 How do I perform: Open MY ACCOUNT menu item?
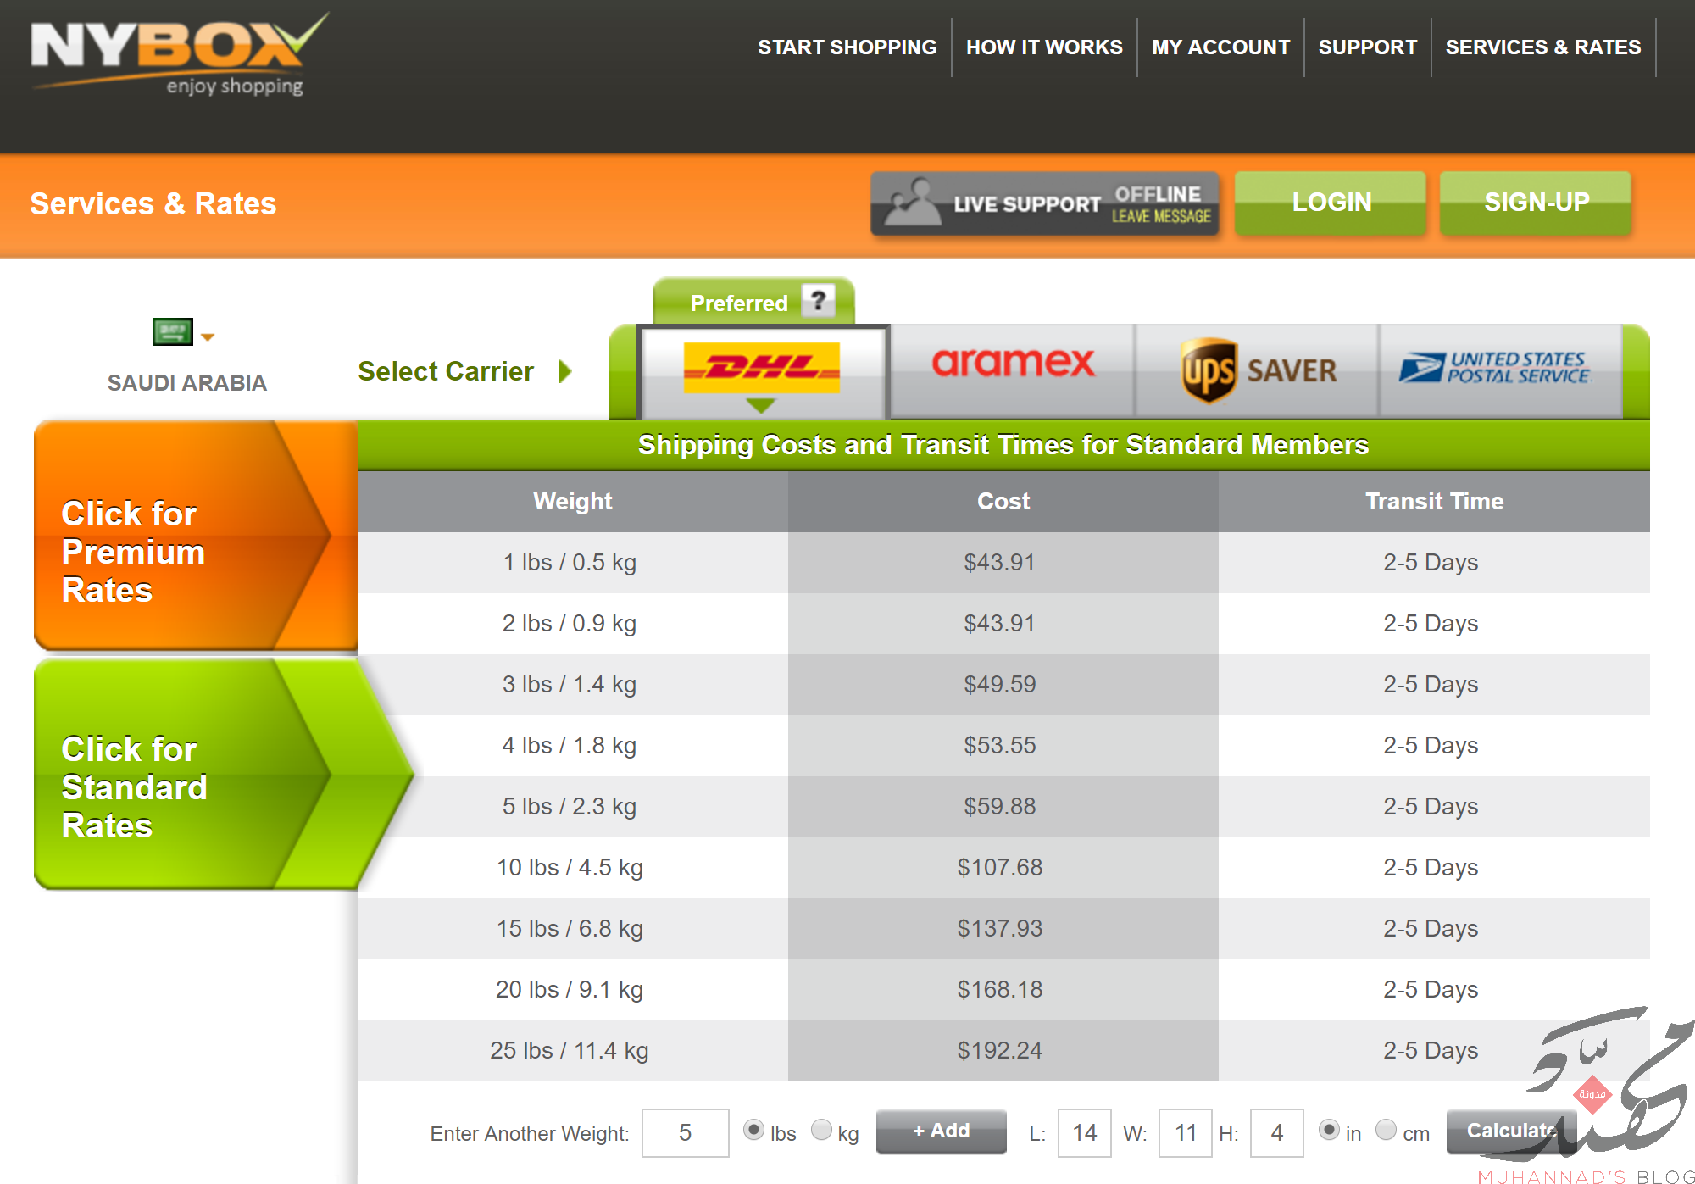tap(1220, 47)
